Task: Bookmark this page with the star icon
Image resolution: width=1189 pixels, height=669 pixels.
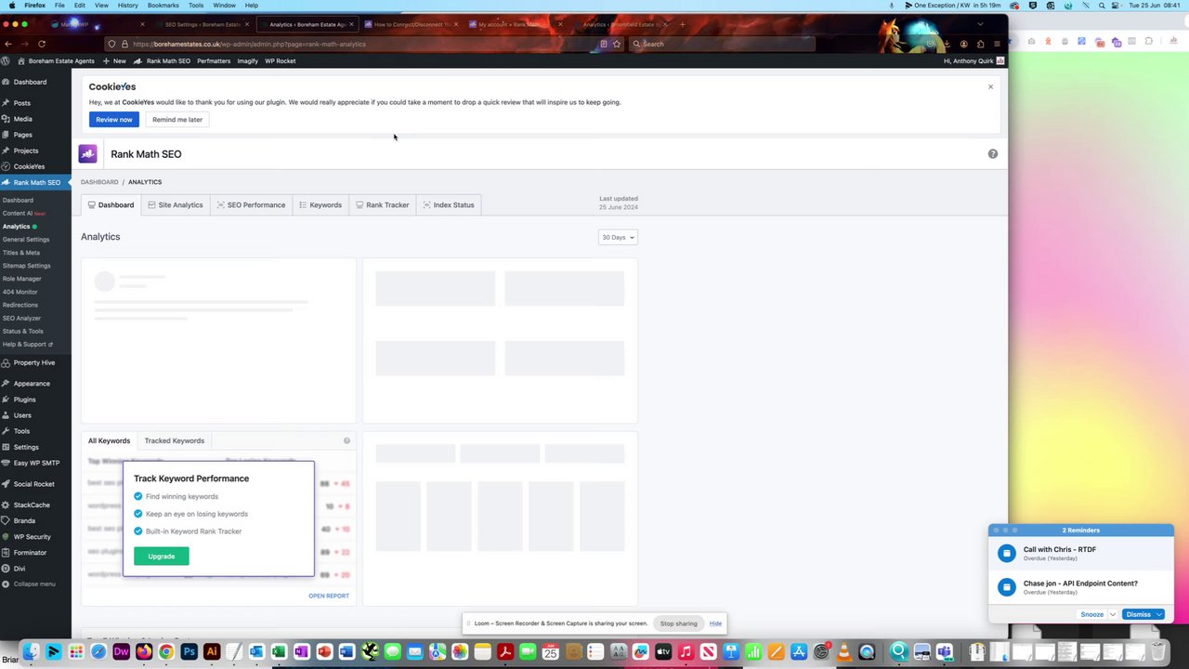Action: click(x=616, y=44)
